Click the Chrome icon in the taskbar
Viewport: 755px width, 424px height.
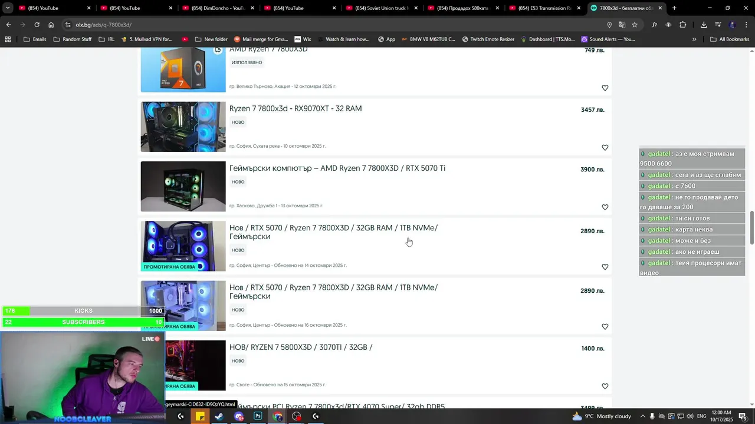click(x=277, y=416)
